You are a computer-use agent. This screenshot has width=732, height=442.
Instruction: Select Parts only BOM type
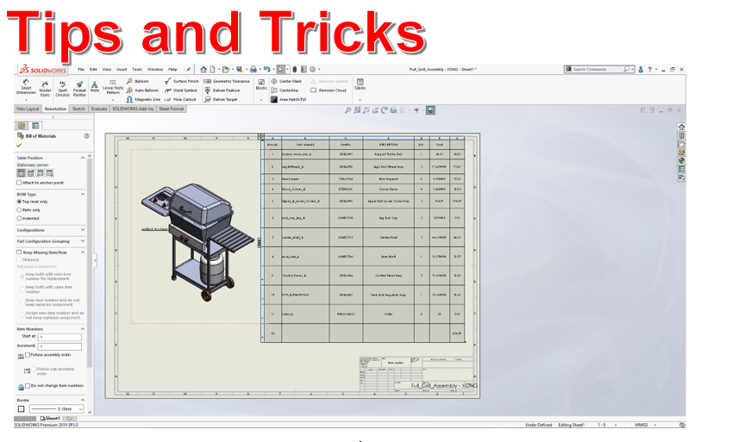pos(19,210)
